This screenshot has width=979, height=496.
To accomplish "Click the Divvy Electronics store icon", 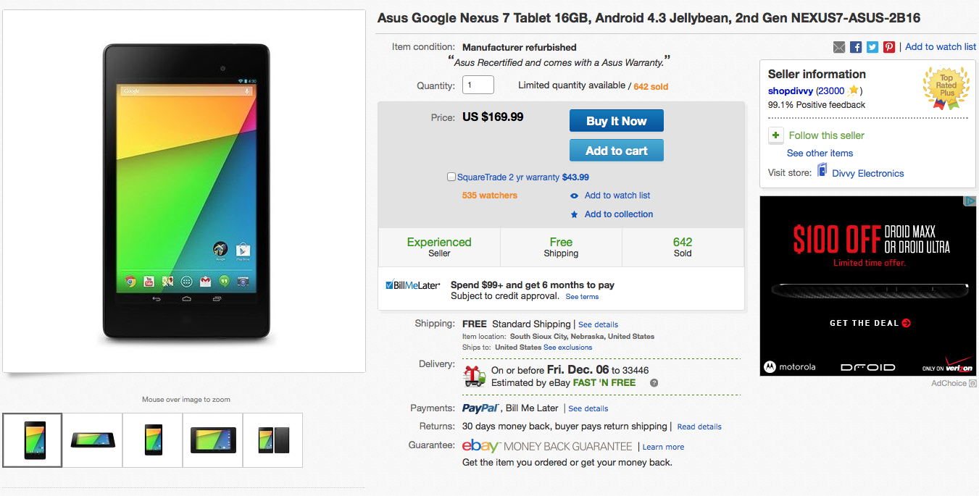I will pyautogui.click(x=822, y=170).
